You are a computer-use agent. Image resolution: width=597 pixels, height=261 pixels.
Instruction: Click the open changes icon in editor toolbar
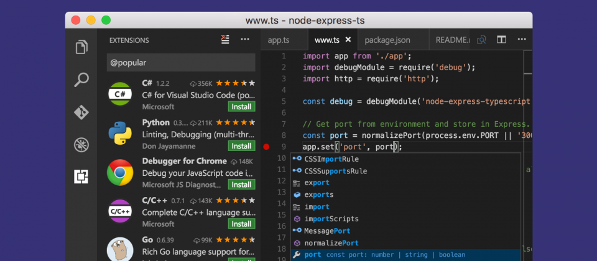pyautogui.click(x=481, y=40)
